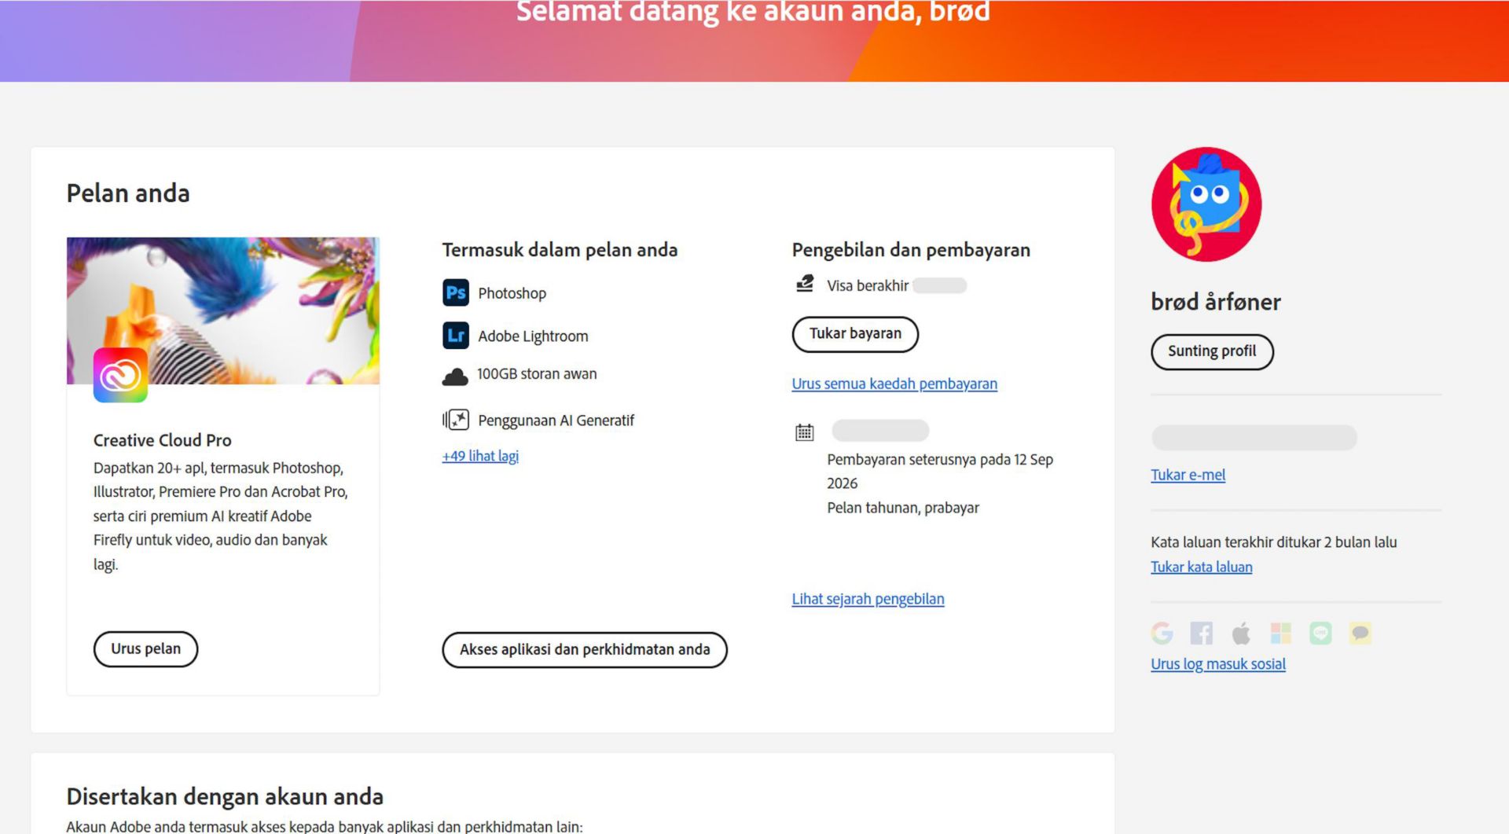
Task: Click the Penggunaan AI Generatif icon
Action: [x=455, y=420]
